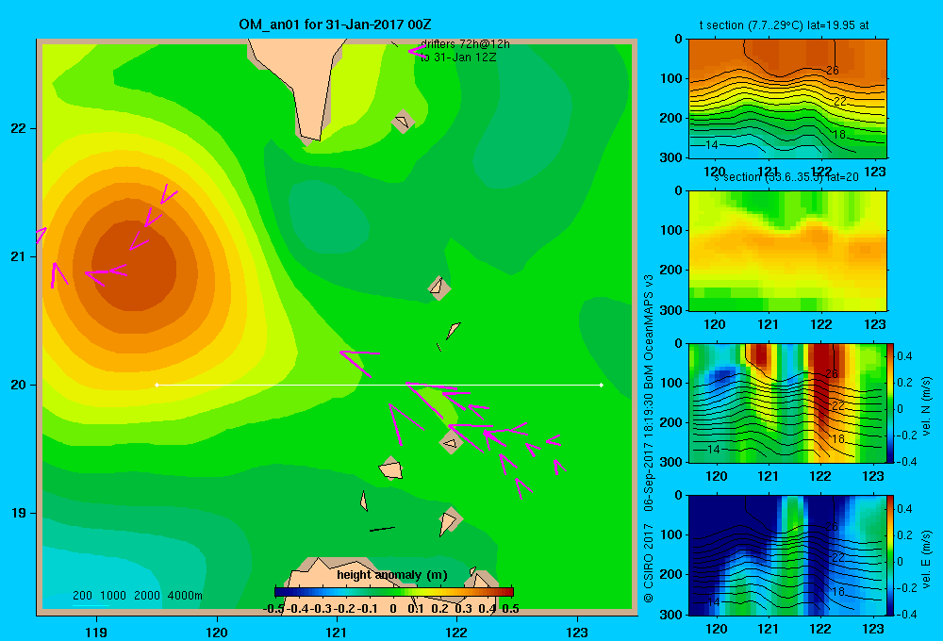This screenshot has width=943, height=641.
Task: Click the west endpoint marker of the white section line
Action: pos(157,385)
